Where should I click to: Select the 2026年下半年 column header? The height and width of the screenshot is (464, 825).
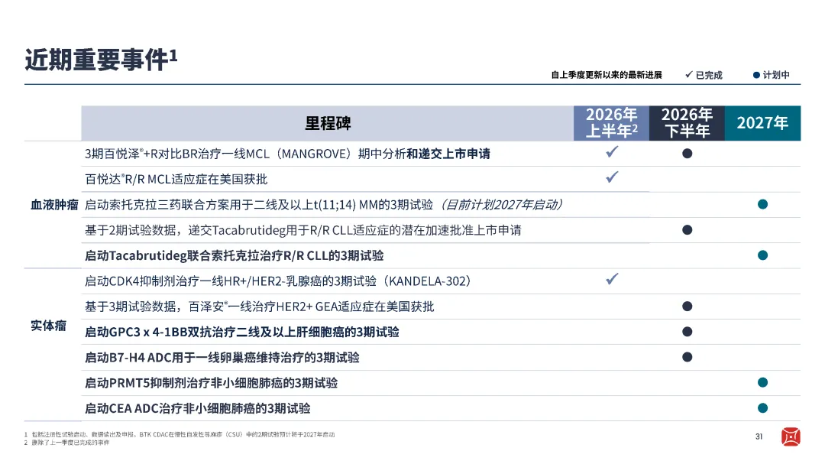coord(687,123)
